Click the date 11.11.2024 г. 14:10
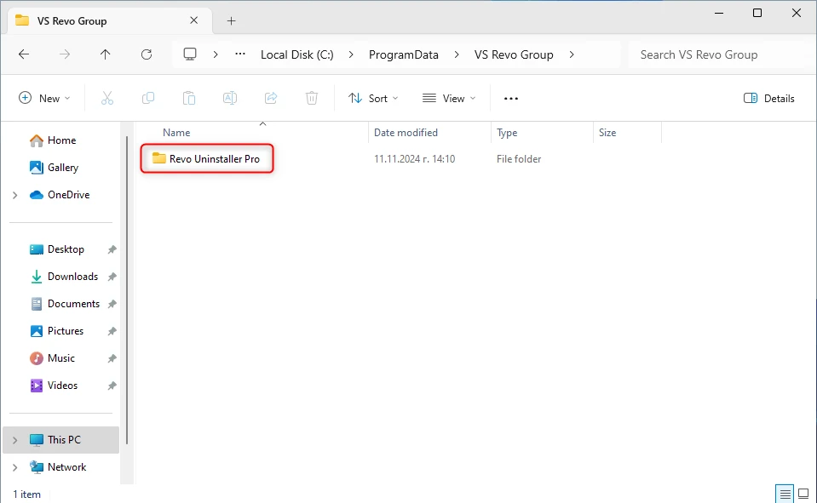The height and width of the screenshot is (503, 817). coord(414,159)
